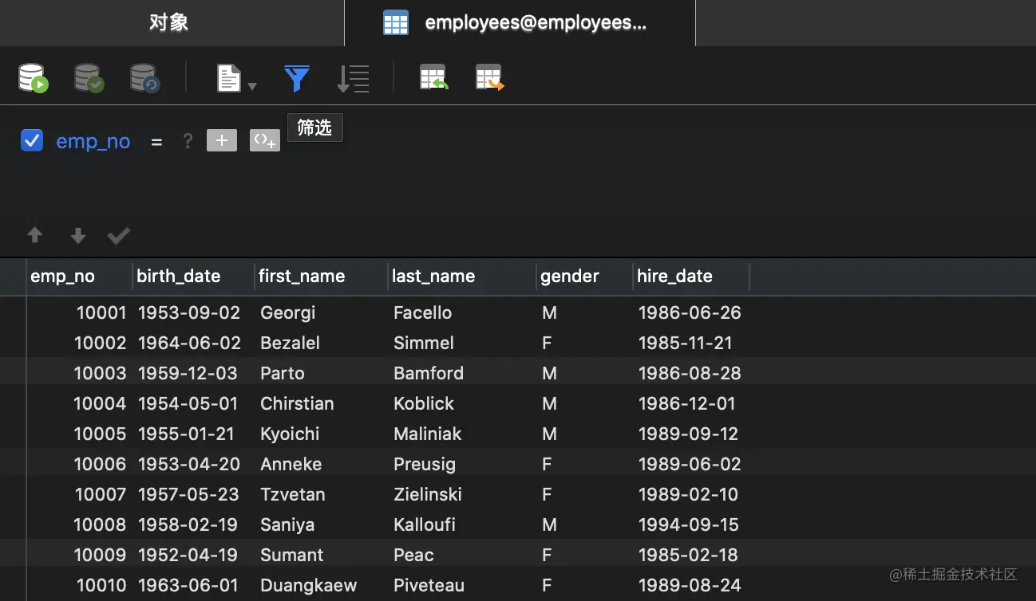Viewport: 1036px width, 601px height.
Task: Select last name cell Peac
Action: point(413,555)
